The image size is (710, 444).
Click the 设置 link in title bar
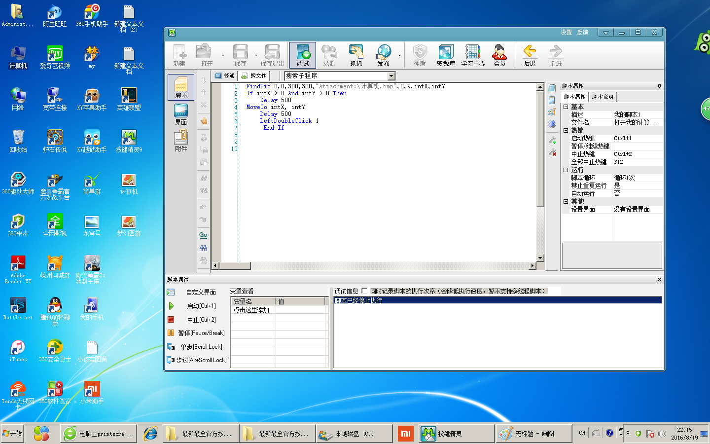(x=566, y=33)
